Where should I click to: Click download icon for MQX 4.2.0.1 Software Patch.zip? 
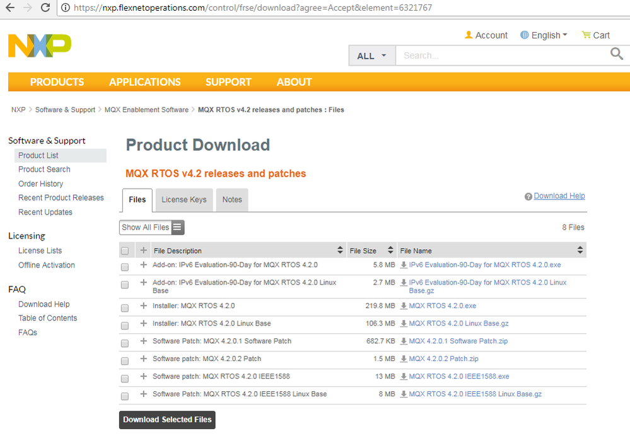pos(404,341)
